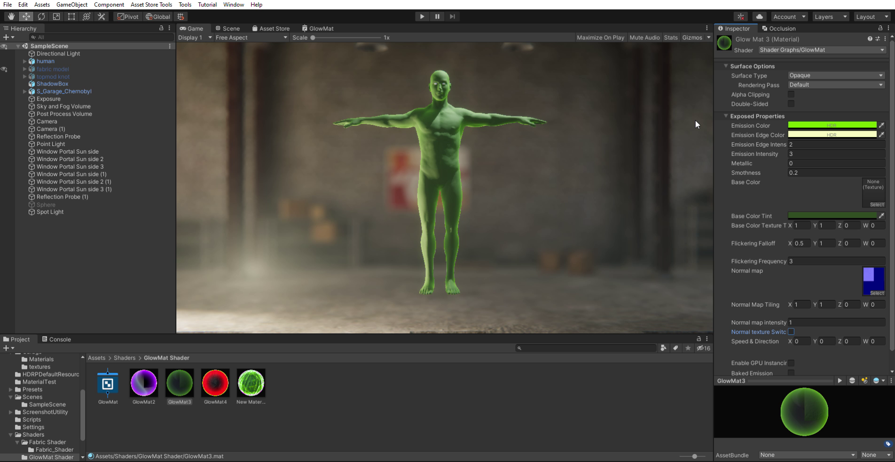Click Select on Base Color texture

[877, 205]
